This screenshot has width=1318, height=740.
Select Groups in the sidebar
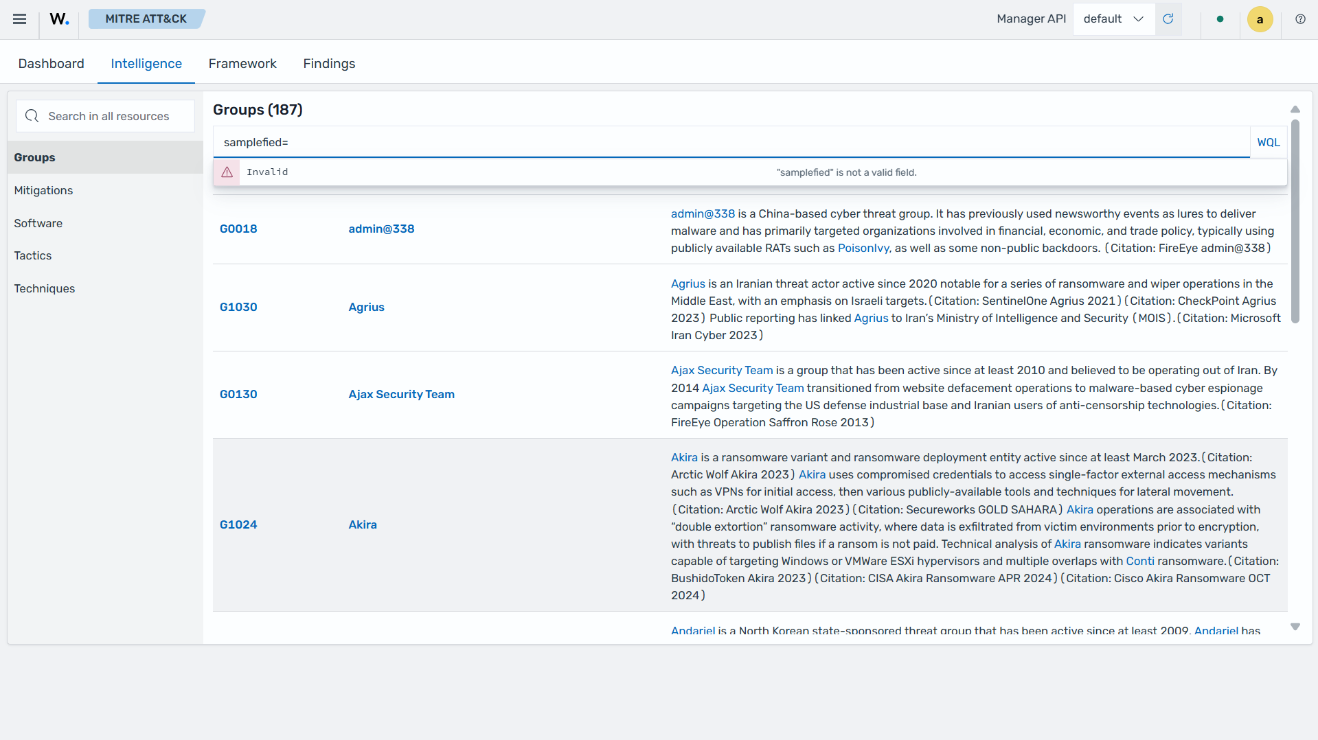click(x=105, y=157)
